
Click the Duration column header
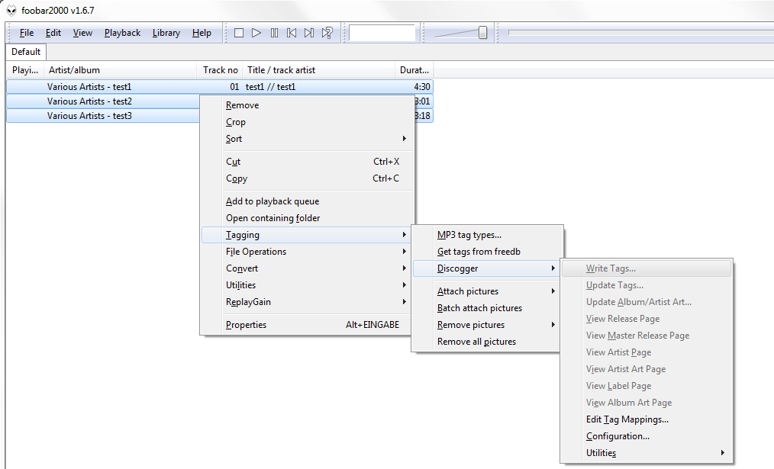click(x=414, y=70)
